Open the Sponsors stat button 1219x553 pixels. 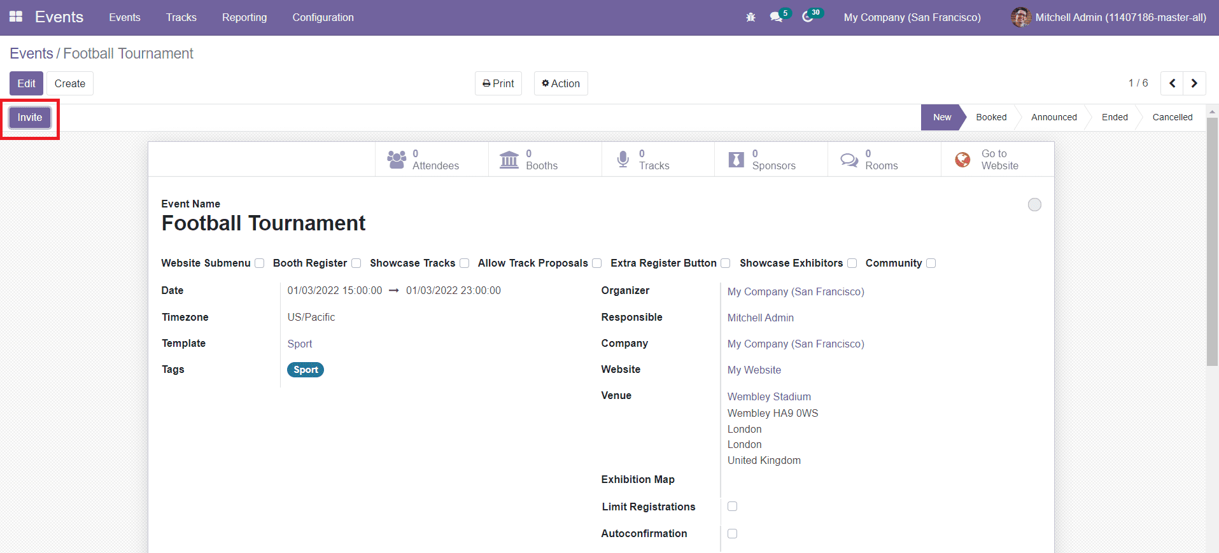coord(771,159)
